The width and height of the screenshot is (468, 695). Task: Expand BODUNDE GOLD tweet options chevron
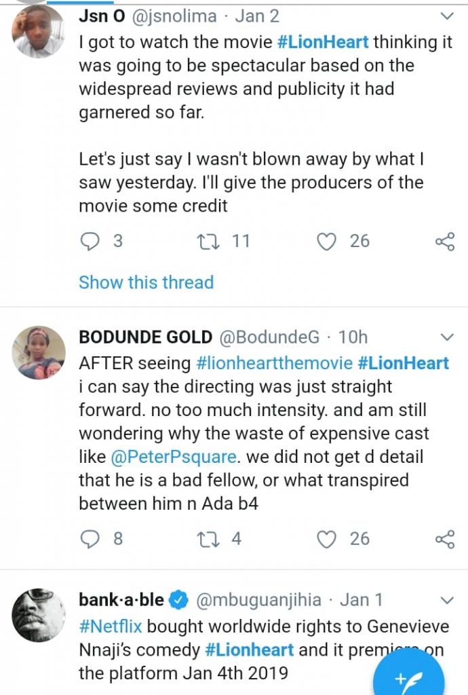tap(446, 337)
